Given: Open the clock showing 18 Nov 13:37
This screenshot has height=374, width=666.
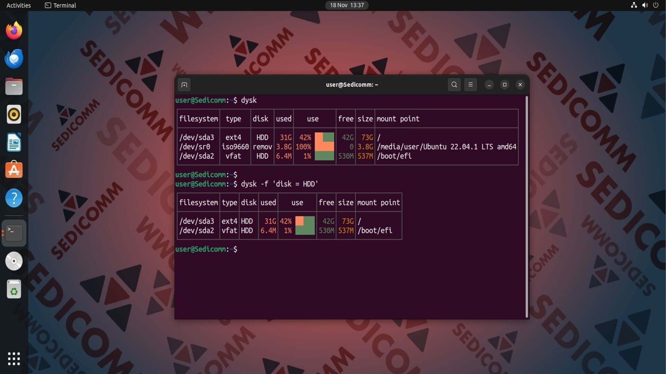Looking at the screenshot, I should (347, 5).
